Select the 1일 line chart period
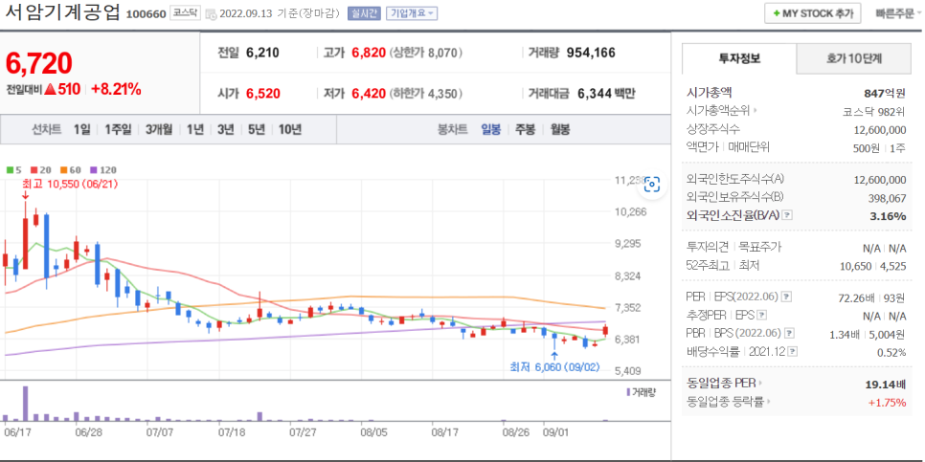Image resolution: width=925 pixels, height=462 pixels. click(82, 130)
